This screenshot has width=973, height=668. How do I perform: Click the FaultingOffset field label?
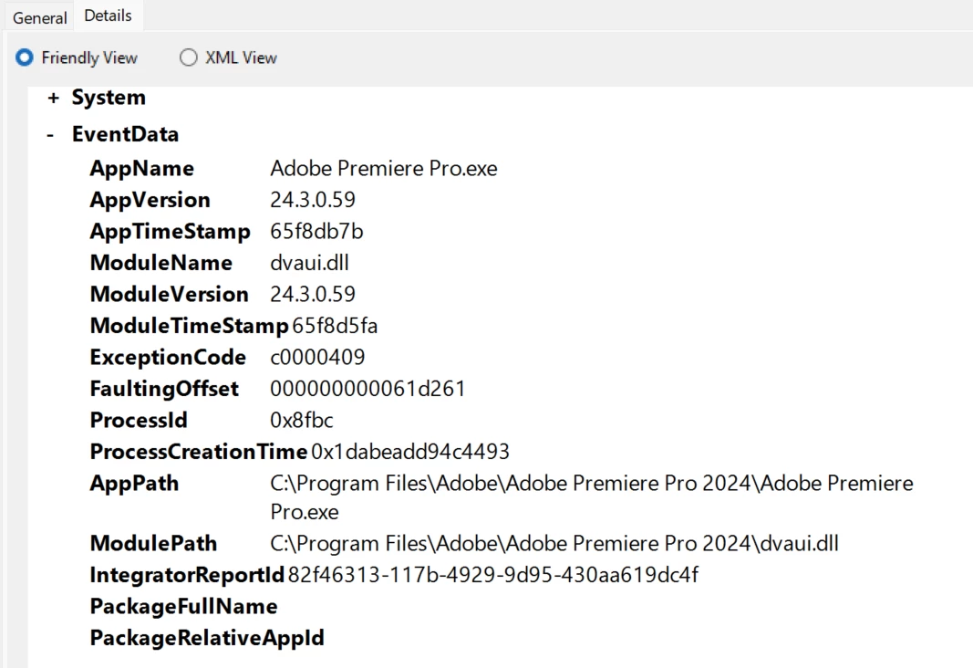coord(164,390)
